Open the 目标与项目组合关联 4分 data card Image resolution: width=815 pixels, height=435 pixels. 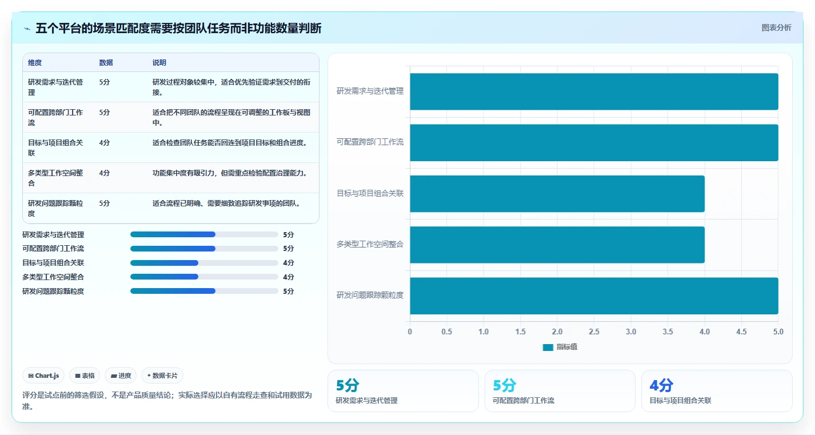[x=717, y=391]
